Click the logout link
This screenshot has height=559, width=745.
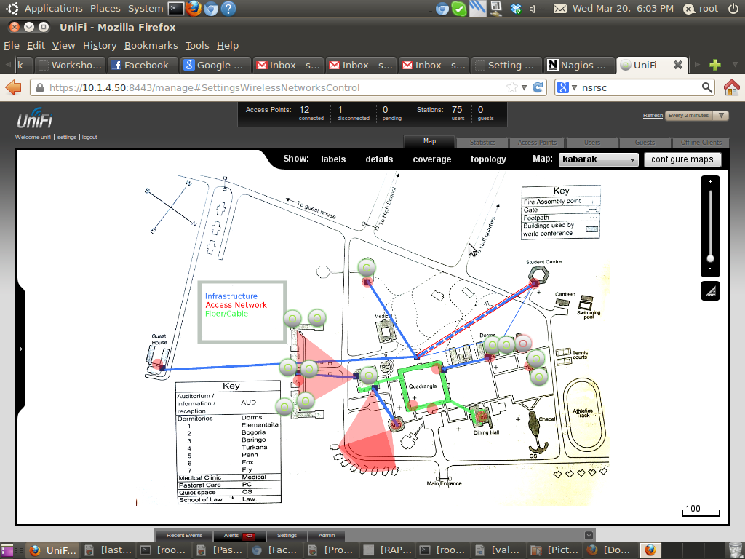(89, 137)
